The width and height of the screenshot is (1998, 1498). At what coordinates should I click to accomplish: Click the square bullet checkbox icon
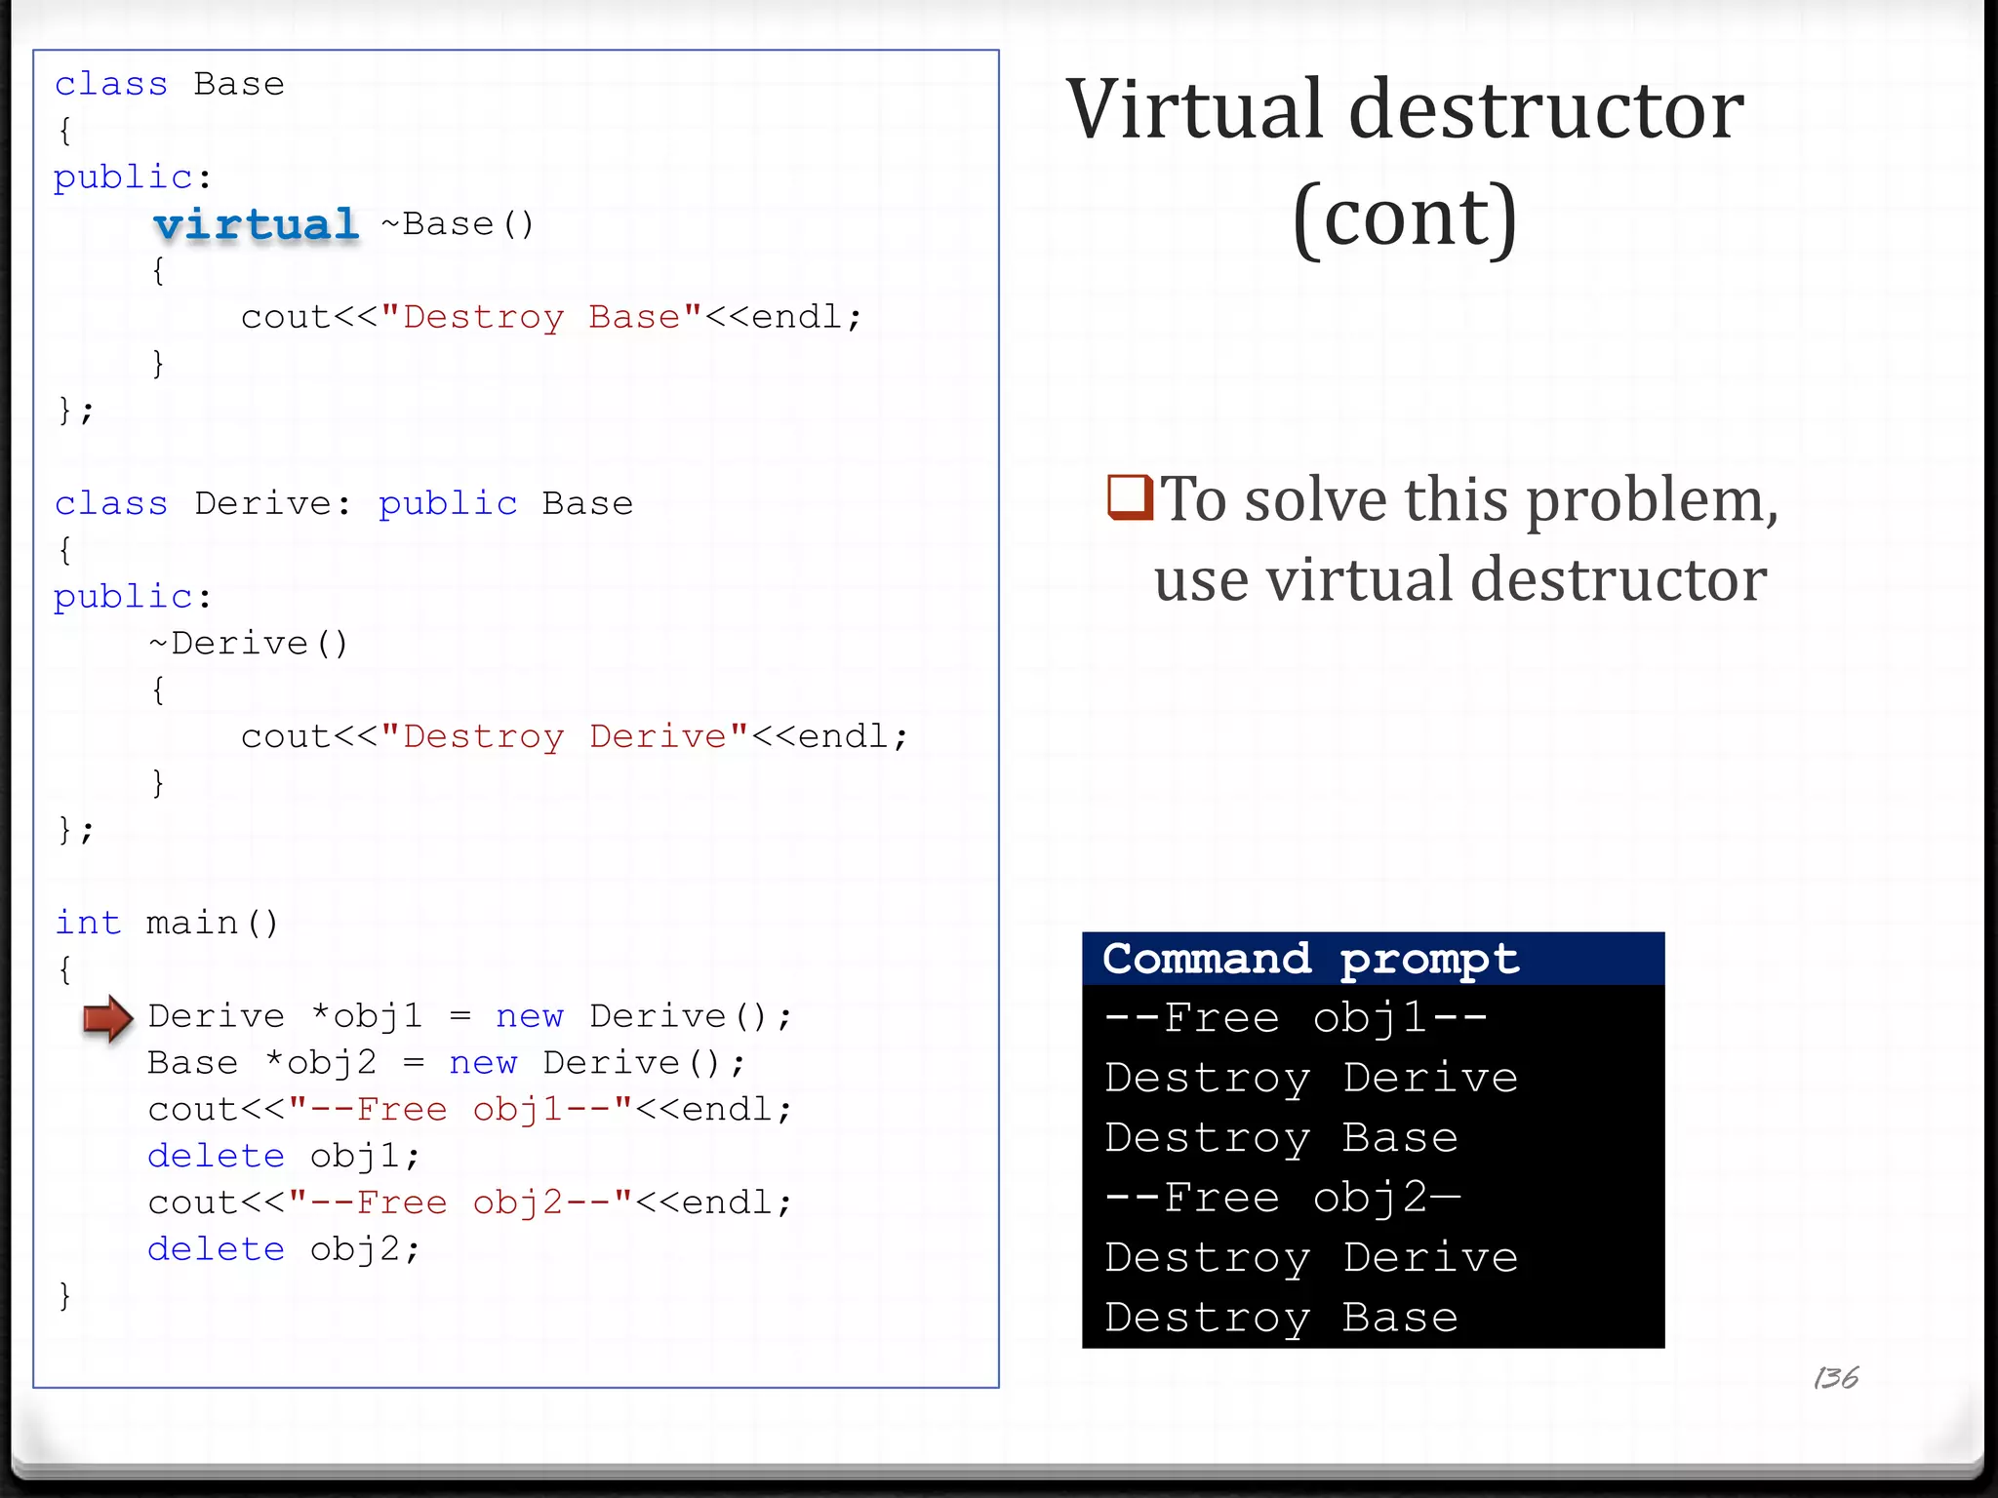(x=1131, y=496)
